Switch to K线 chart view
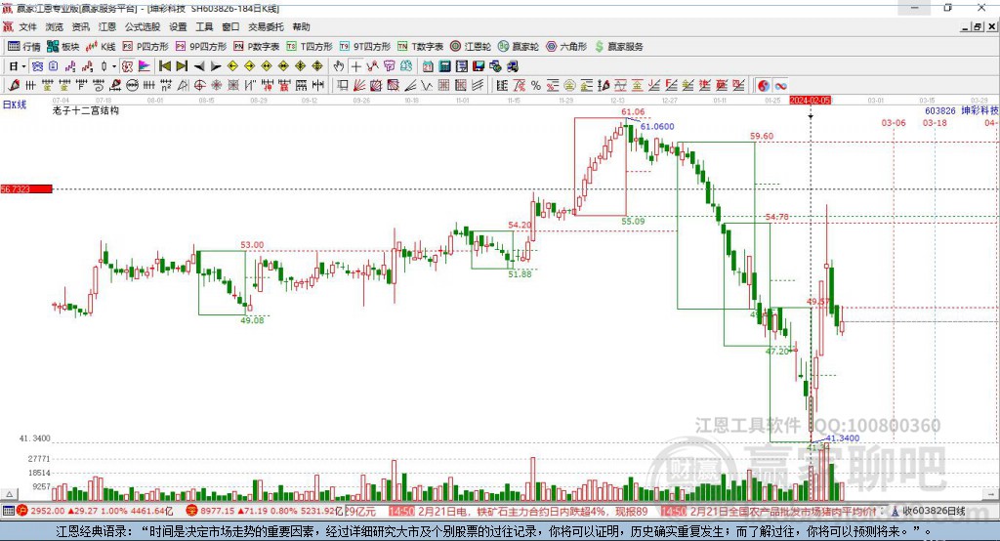Viewport: 1000px width, 541px height. click(x=101, y=47)
